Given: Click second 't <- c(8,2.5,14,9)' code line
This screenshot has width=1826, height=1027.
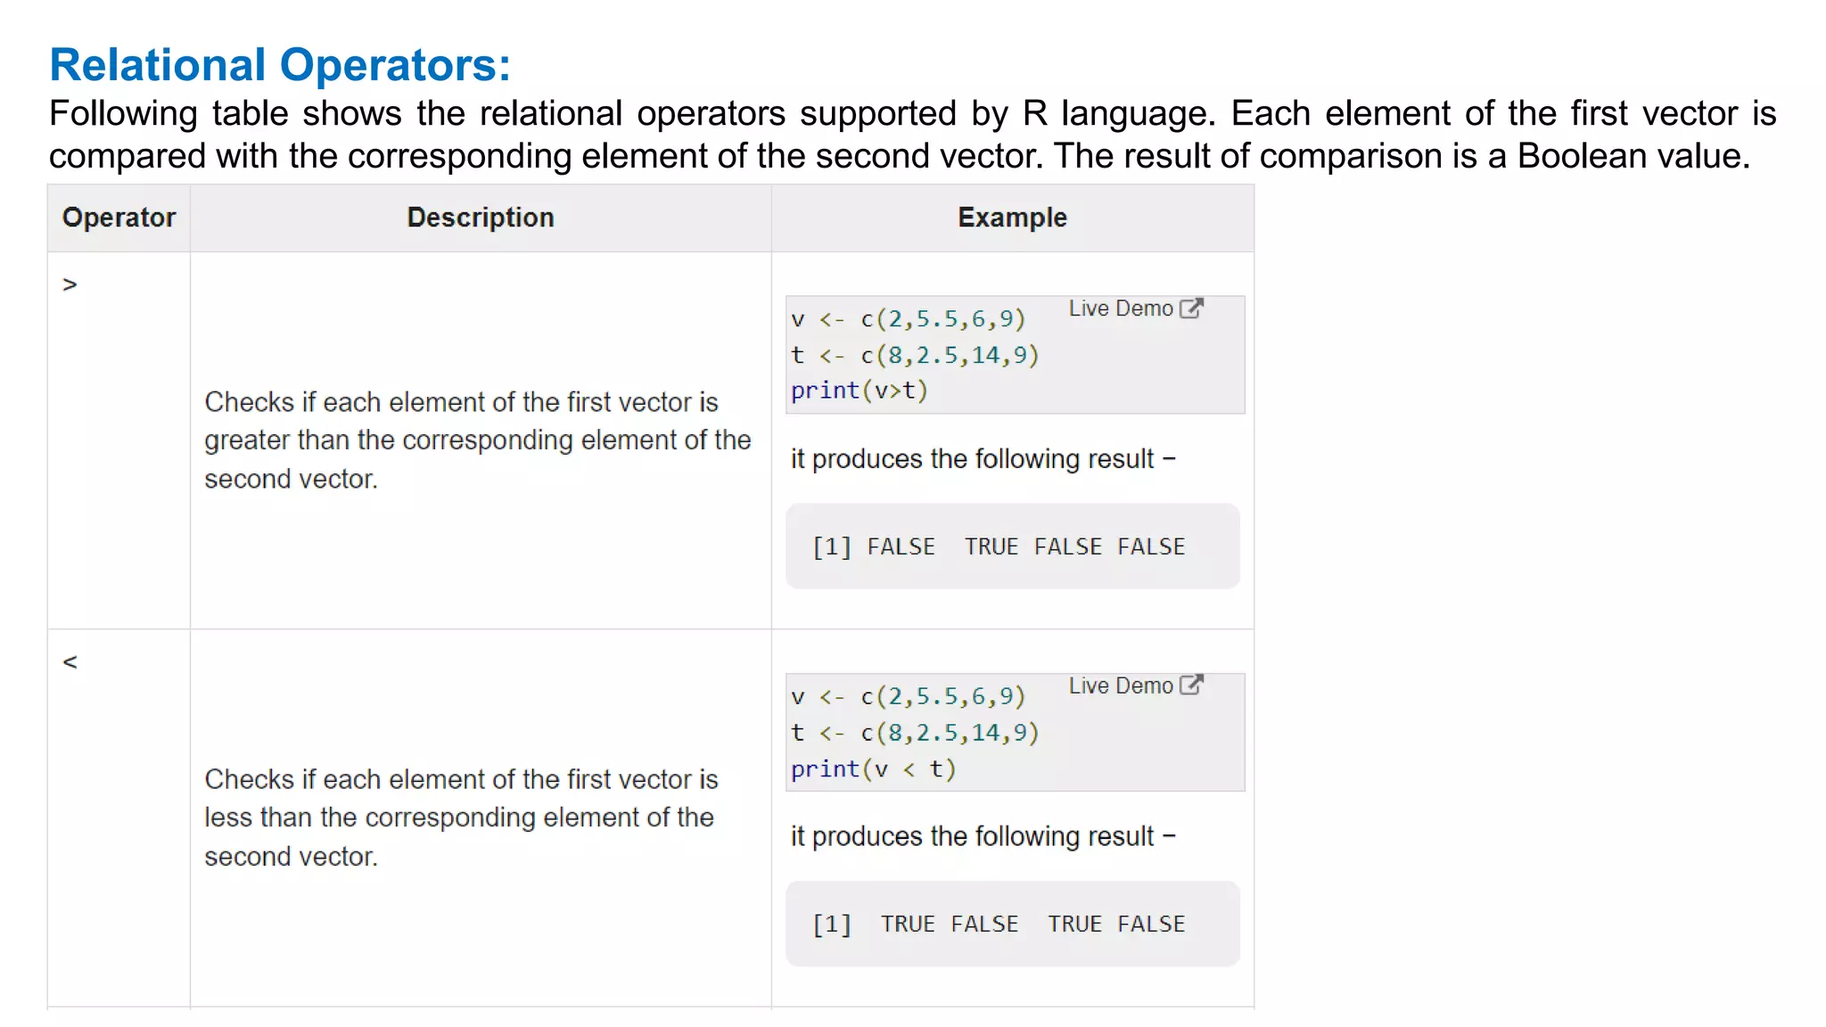Looking at the screenshot, I should pyautogui.click(x=915, y=733).
